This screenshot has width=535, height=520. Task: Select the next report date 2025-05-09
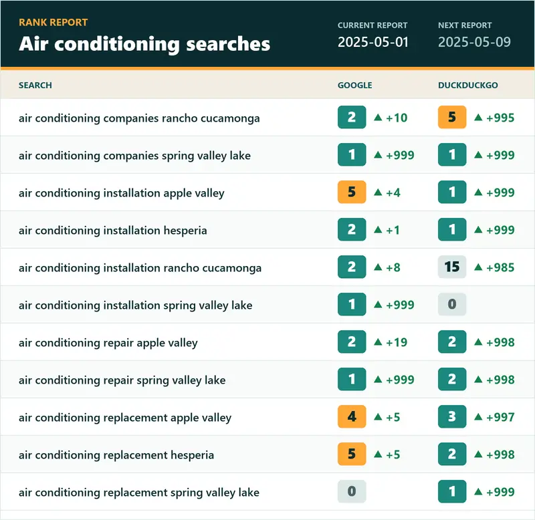point(474,42)
